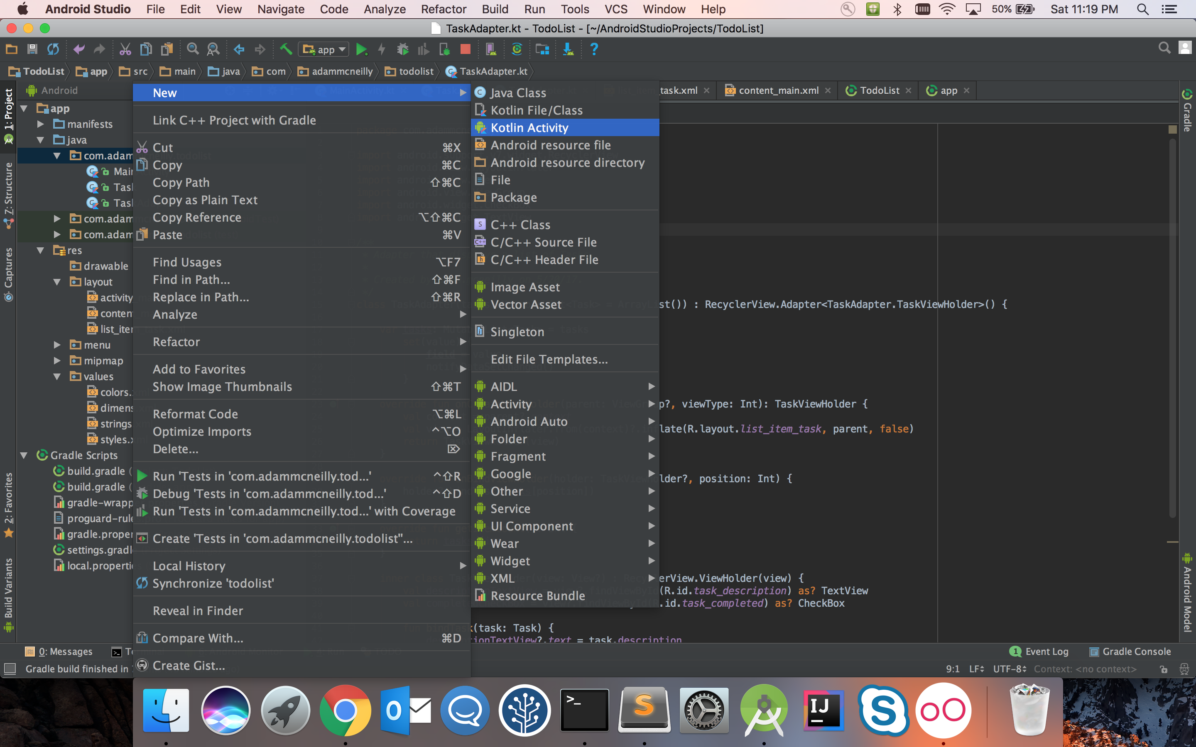
Task: Open the SDK Manager download icon
Action: coord(569,49)
